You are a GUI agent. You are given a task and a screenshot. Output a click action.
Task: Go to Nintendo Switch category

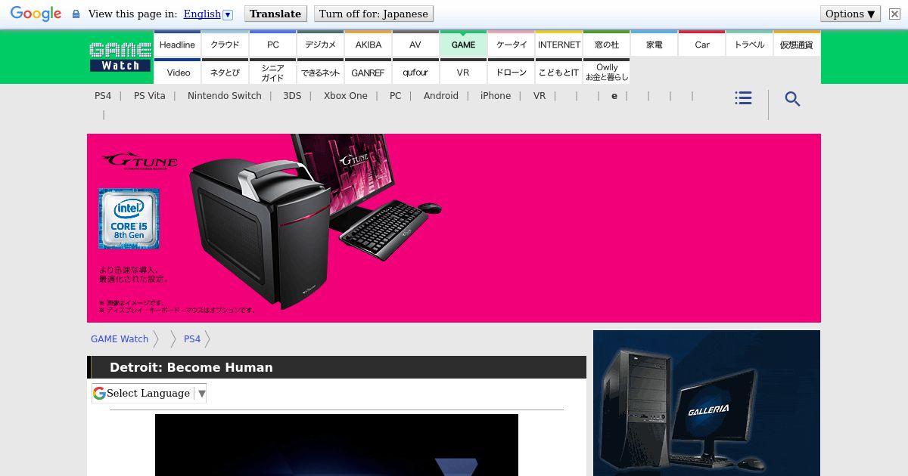click(x=225, y=96)
